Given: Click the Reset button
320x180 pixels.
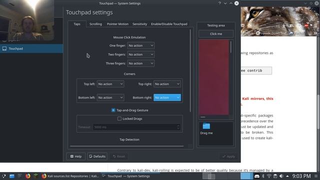Looking at the screenshot, I should pos(119,156).
